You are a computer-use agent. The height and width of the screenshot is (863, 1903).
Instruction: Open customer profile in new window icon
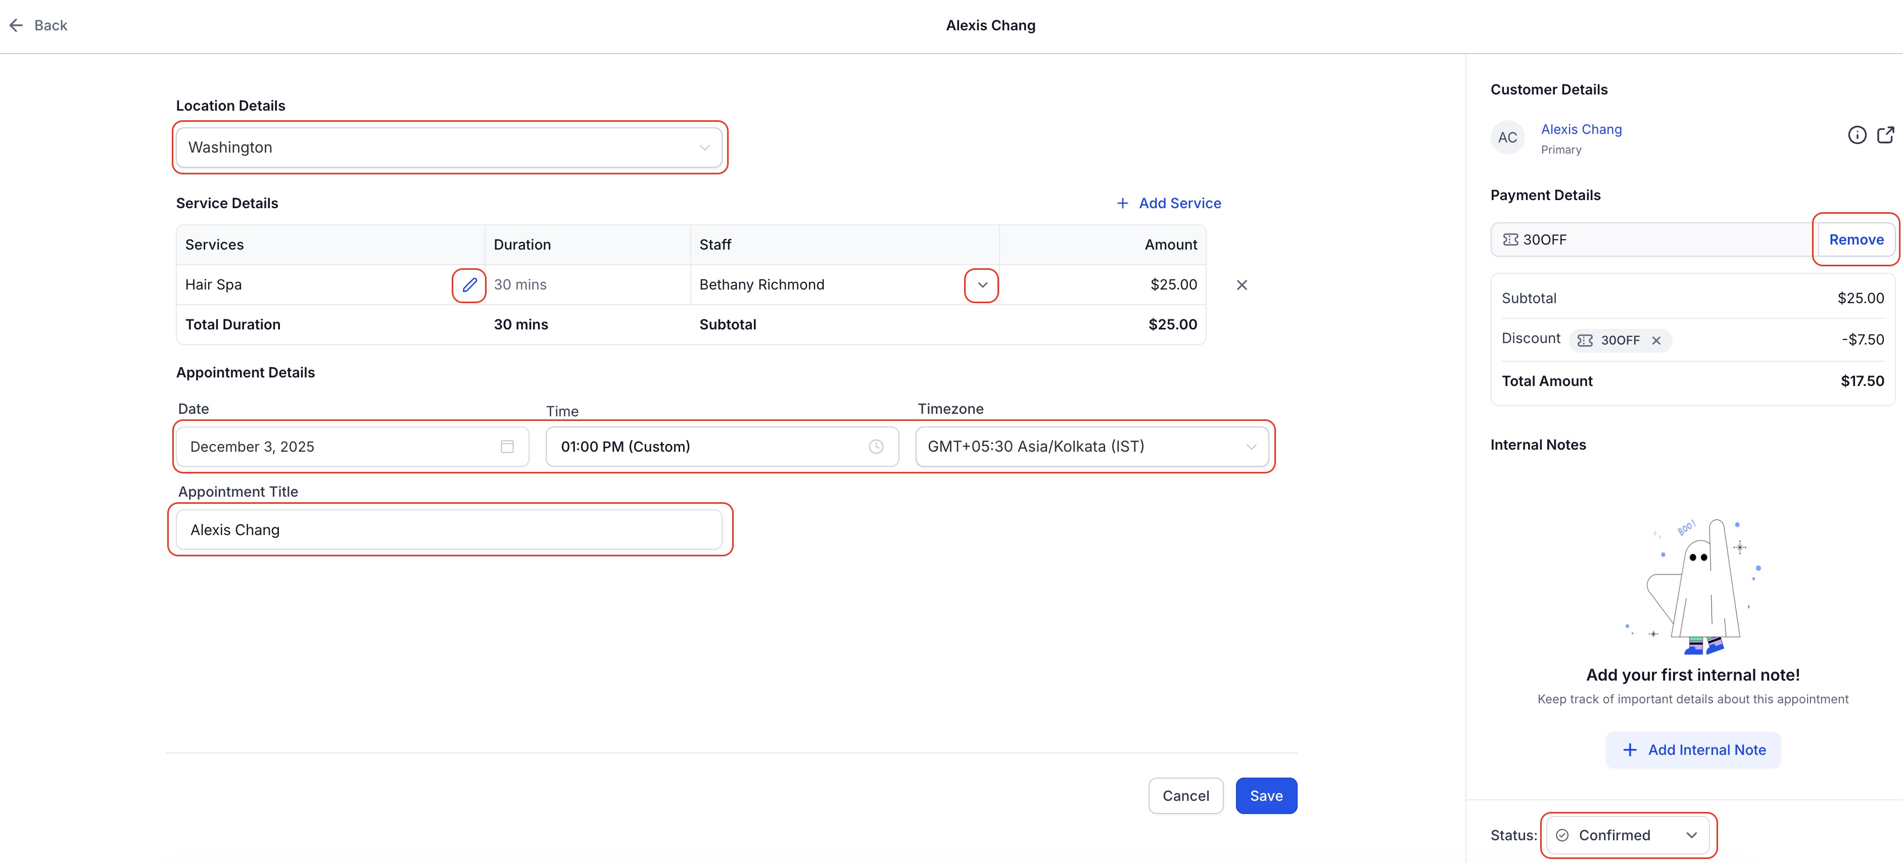[1885, 135]
